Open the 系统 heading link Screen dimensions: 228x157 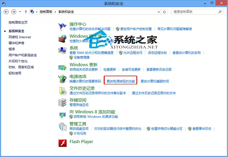tap(74, 48)
